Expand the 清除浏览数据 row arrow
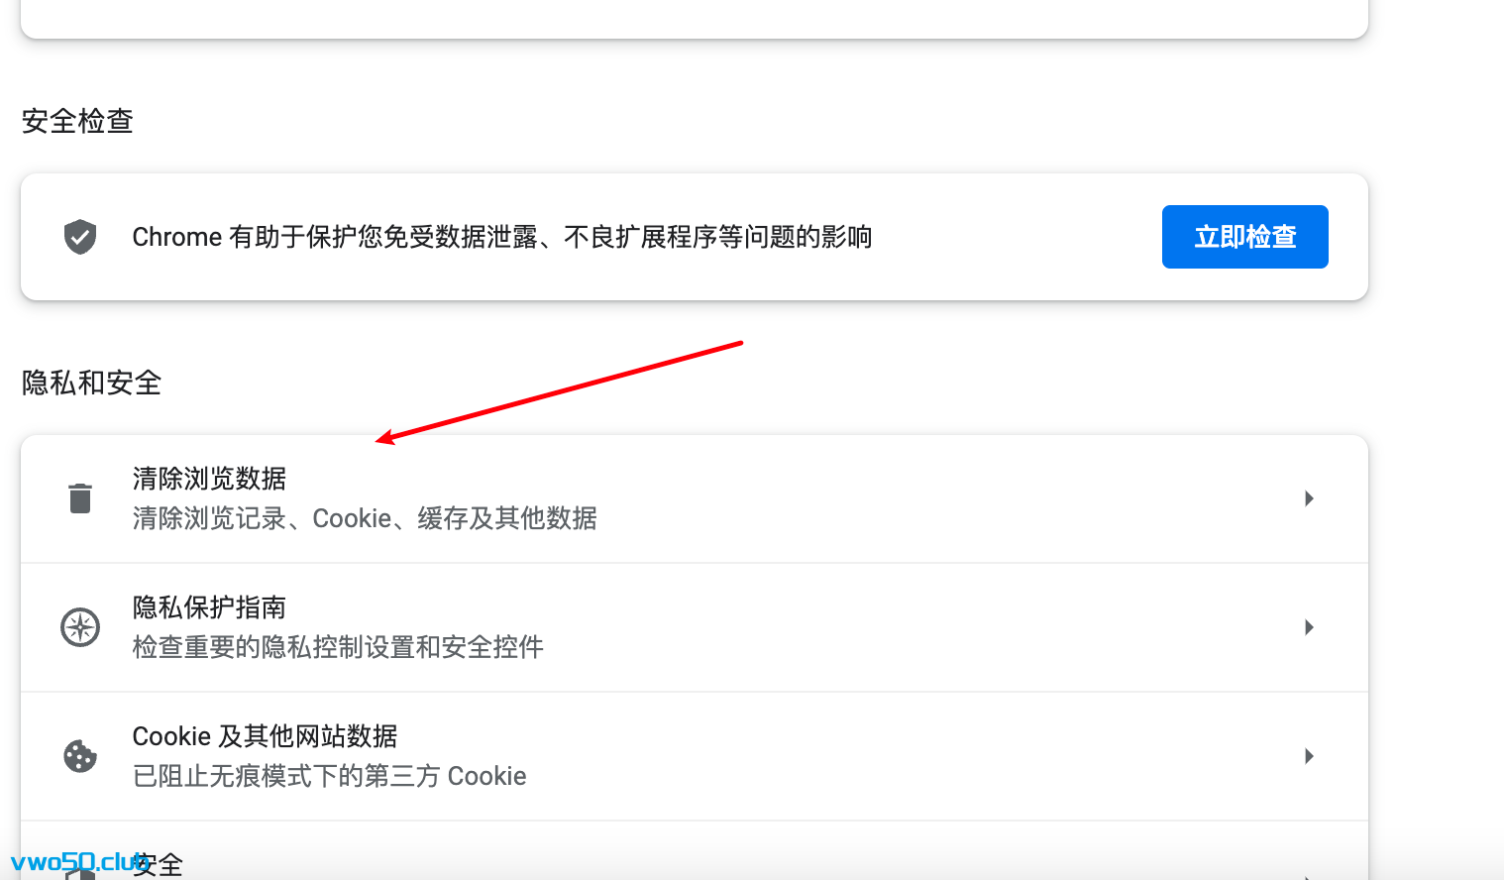 1309,498
